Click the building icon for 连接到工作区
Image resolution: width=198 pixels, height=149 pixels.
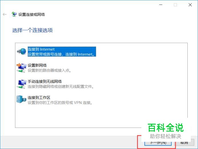[21, 99]
